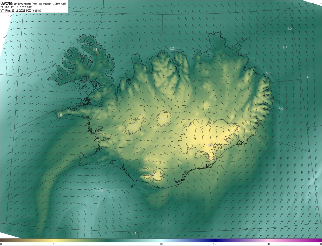Select the 30 tick on the color scale
This screenshot has width=322, height=246.
coord(268,244)
